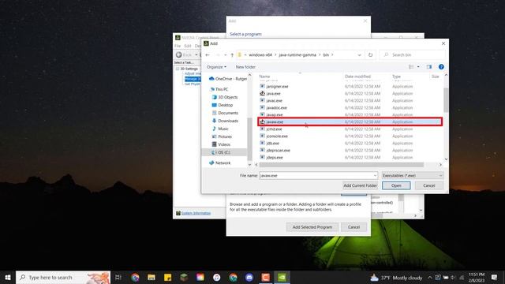The width and height of the screenshot is (505, 284).
Task: Open iTunes music icon on taskbar
Action: point(217,277)
